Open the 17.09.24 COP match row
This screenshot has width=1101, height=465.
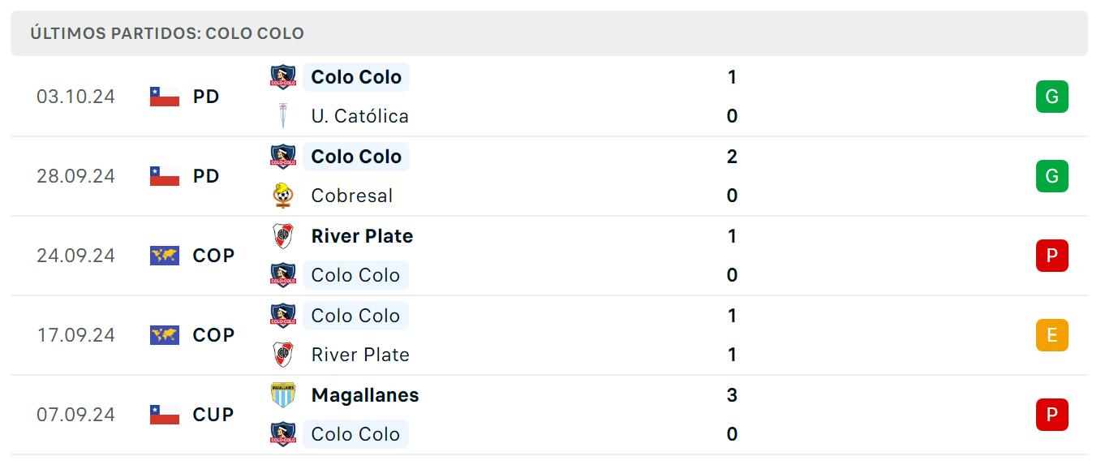[x=549, y=335]
